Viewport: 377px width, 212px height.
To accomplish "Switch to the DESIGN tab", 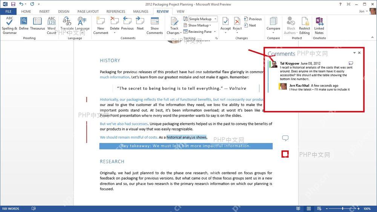I will (x=64, y=11).
